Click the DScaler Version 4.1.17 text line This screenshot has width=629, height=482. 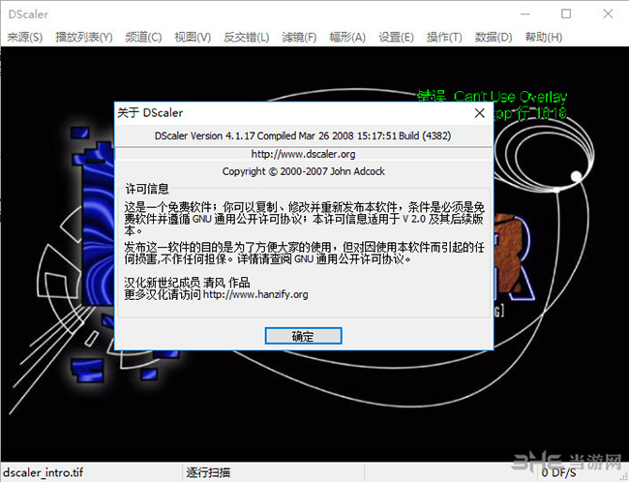pos(303,136)
